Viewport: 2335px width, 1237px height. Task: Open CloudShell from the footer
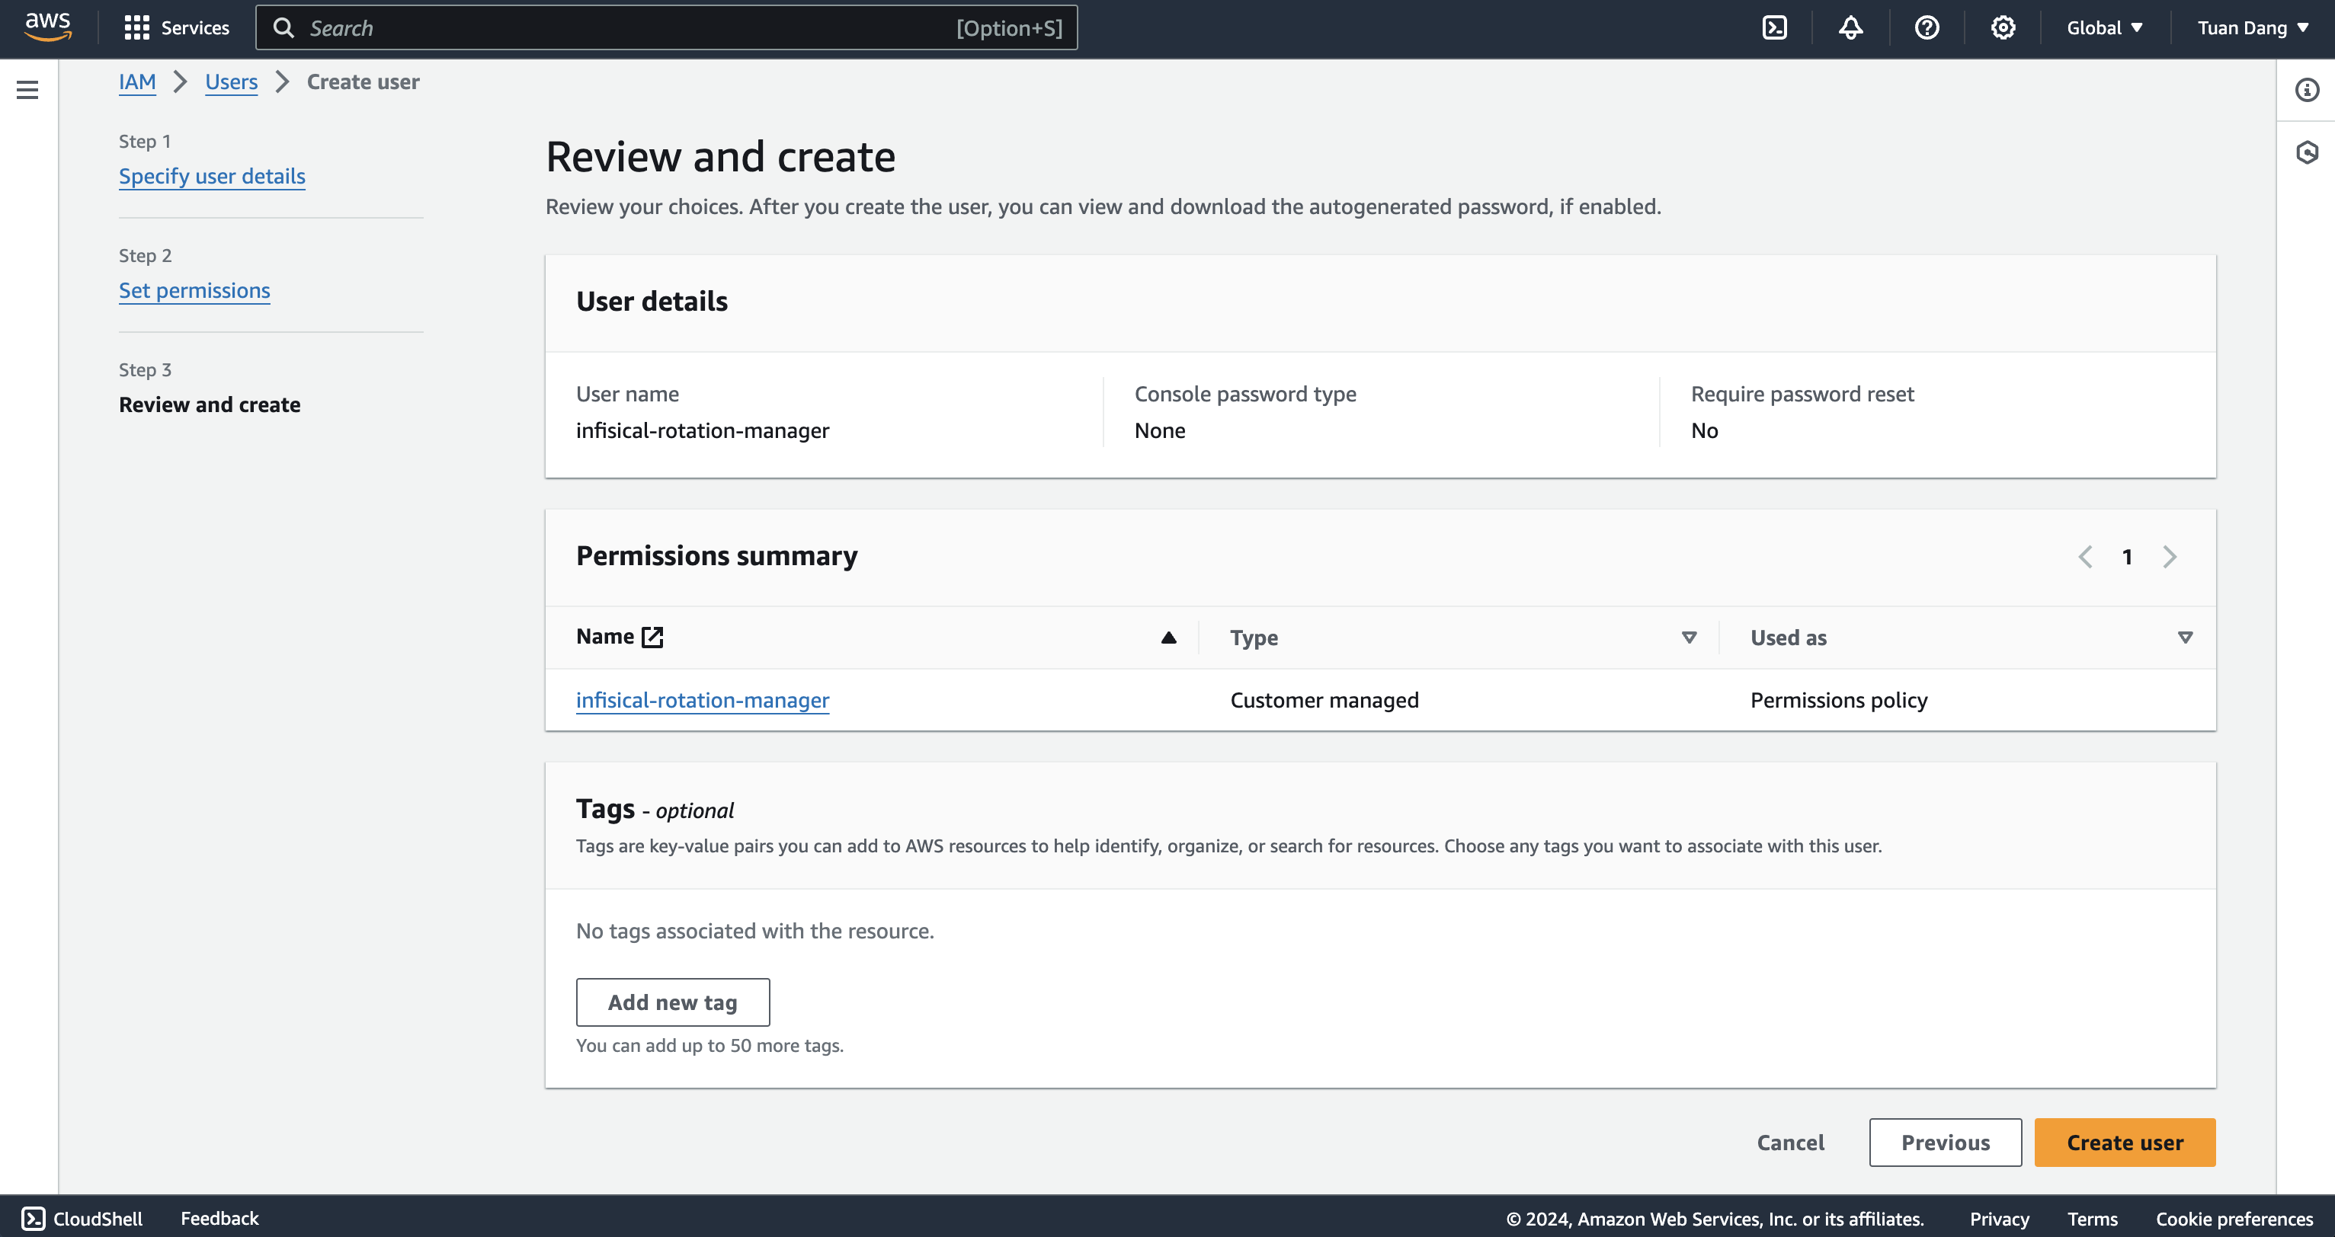(82, 1219)
